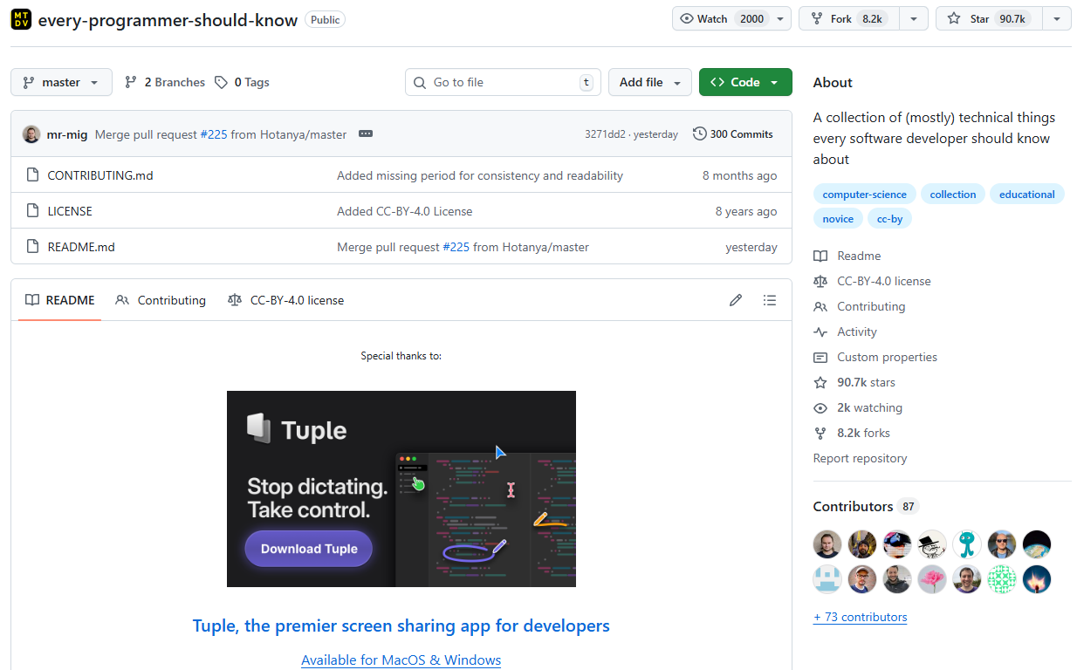The width and height of the screenshot is (1077, 670).
Task: Select the computer-science topic tag
Action: [864, 195]
